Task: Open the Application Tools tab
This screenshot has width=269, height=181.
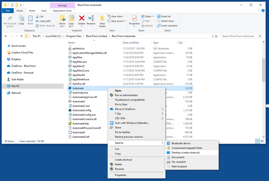Action: tap(62, 11)
